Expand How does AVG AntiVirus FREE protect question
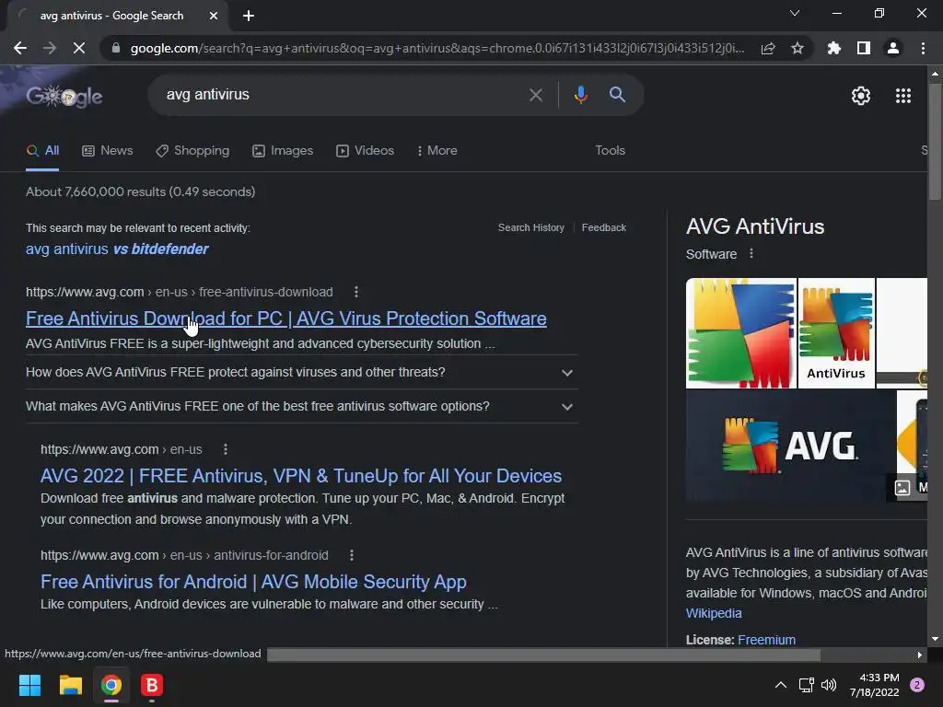The height and width of the screenshot is (707, 943). [302, 372]
